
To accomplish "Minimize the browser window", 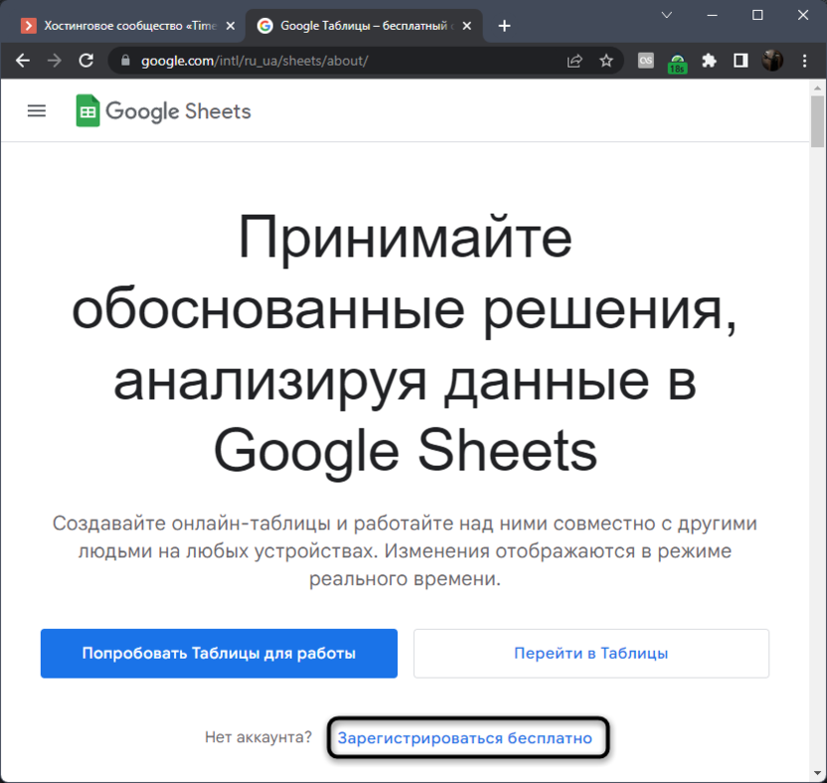I will pos(712,15).
